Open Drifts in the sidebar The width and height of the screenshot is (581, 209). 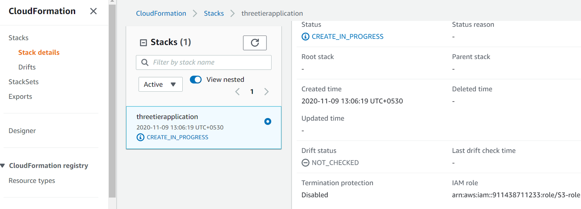coord(27,67)
